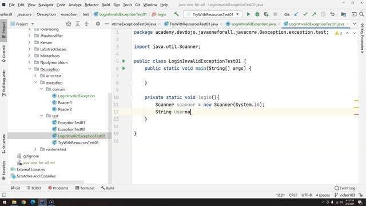Switch to the TryWithResourcesTest01.java tab
The width and height of the screenshot is (366, 206).
click(193, 24)
